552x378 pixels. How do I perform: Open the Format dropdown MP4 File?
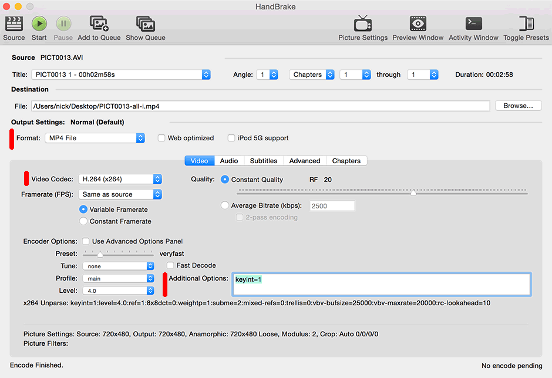point(95,138)
